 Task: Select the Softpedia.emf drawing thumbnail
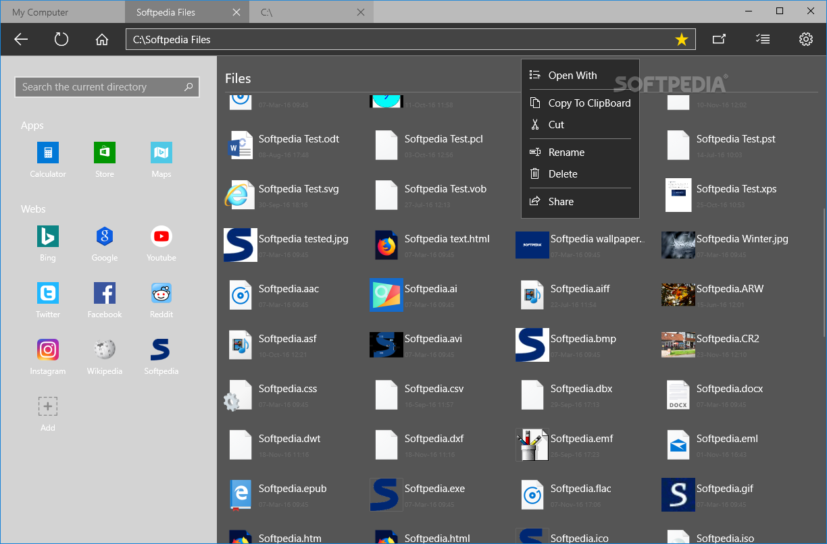532,445
